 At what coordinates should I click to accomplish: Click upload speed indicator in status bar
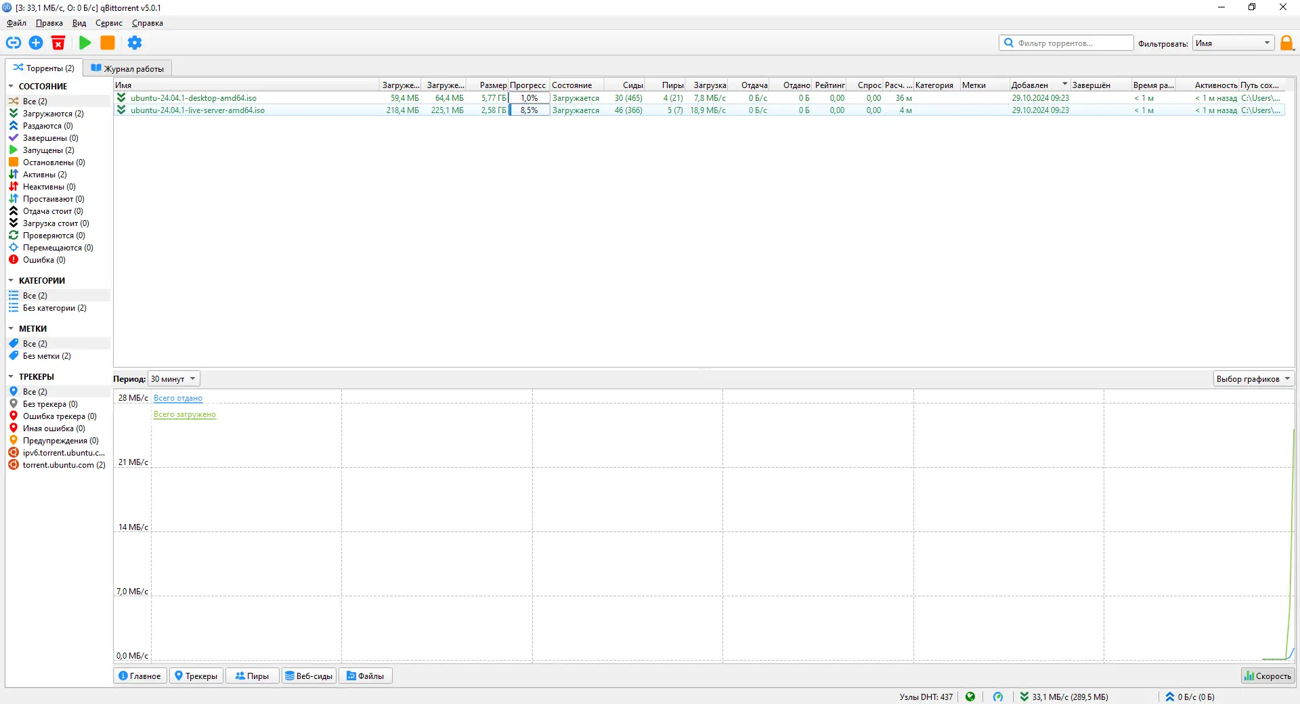tap(1190, 697)
